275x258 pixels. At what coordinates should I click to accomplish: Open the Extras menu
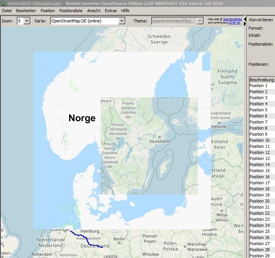click(x=111, y=11)
